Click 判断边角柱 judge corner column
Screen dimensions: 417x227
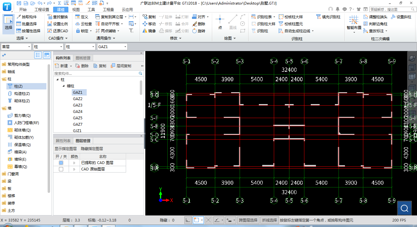point(375,24)
